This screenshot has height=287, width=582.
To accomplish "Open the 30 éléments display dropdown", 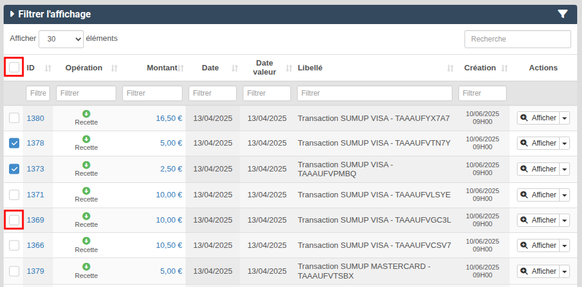I will [61, 39].
